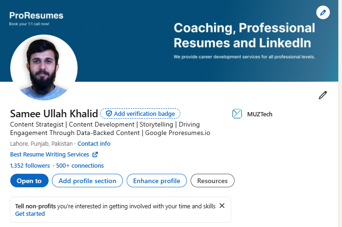Edit the banner cover image pencil icon

323,13
